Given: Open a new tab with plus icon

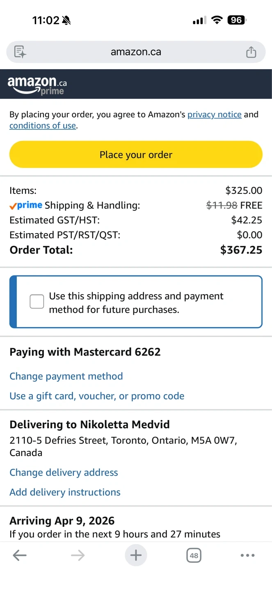Looking at the screenshot, I should [136, 556].
